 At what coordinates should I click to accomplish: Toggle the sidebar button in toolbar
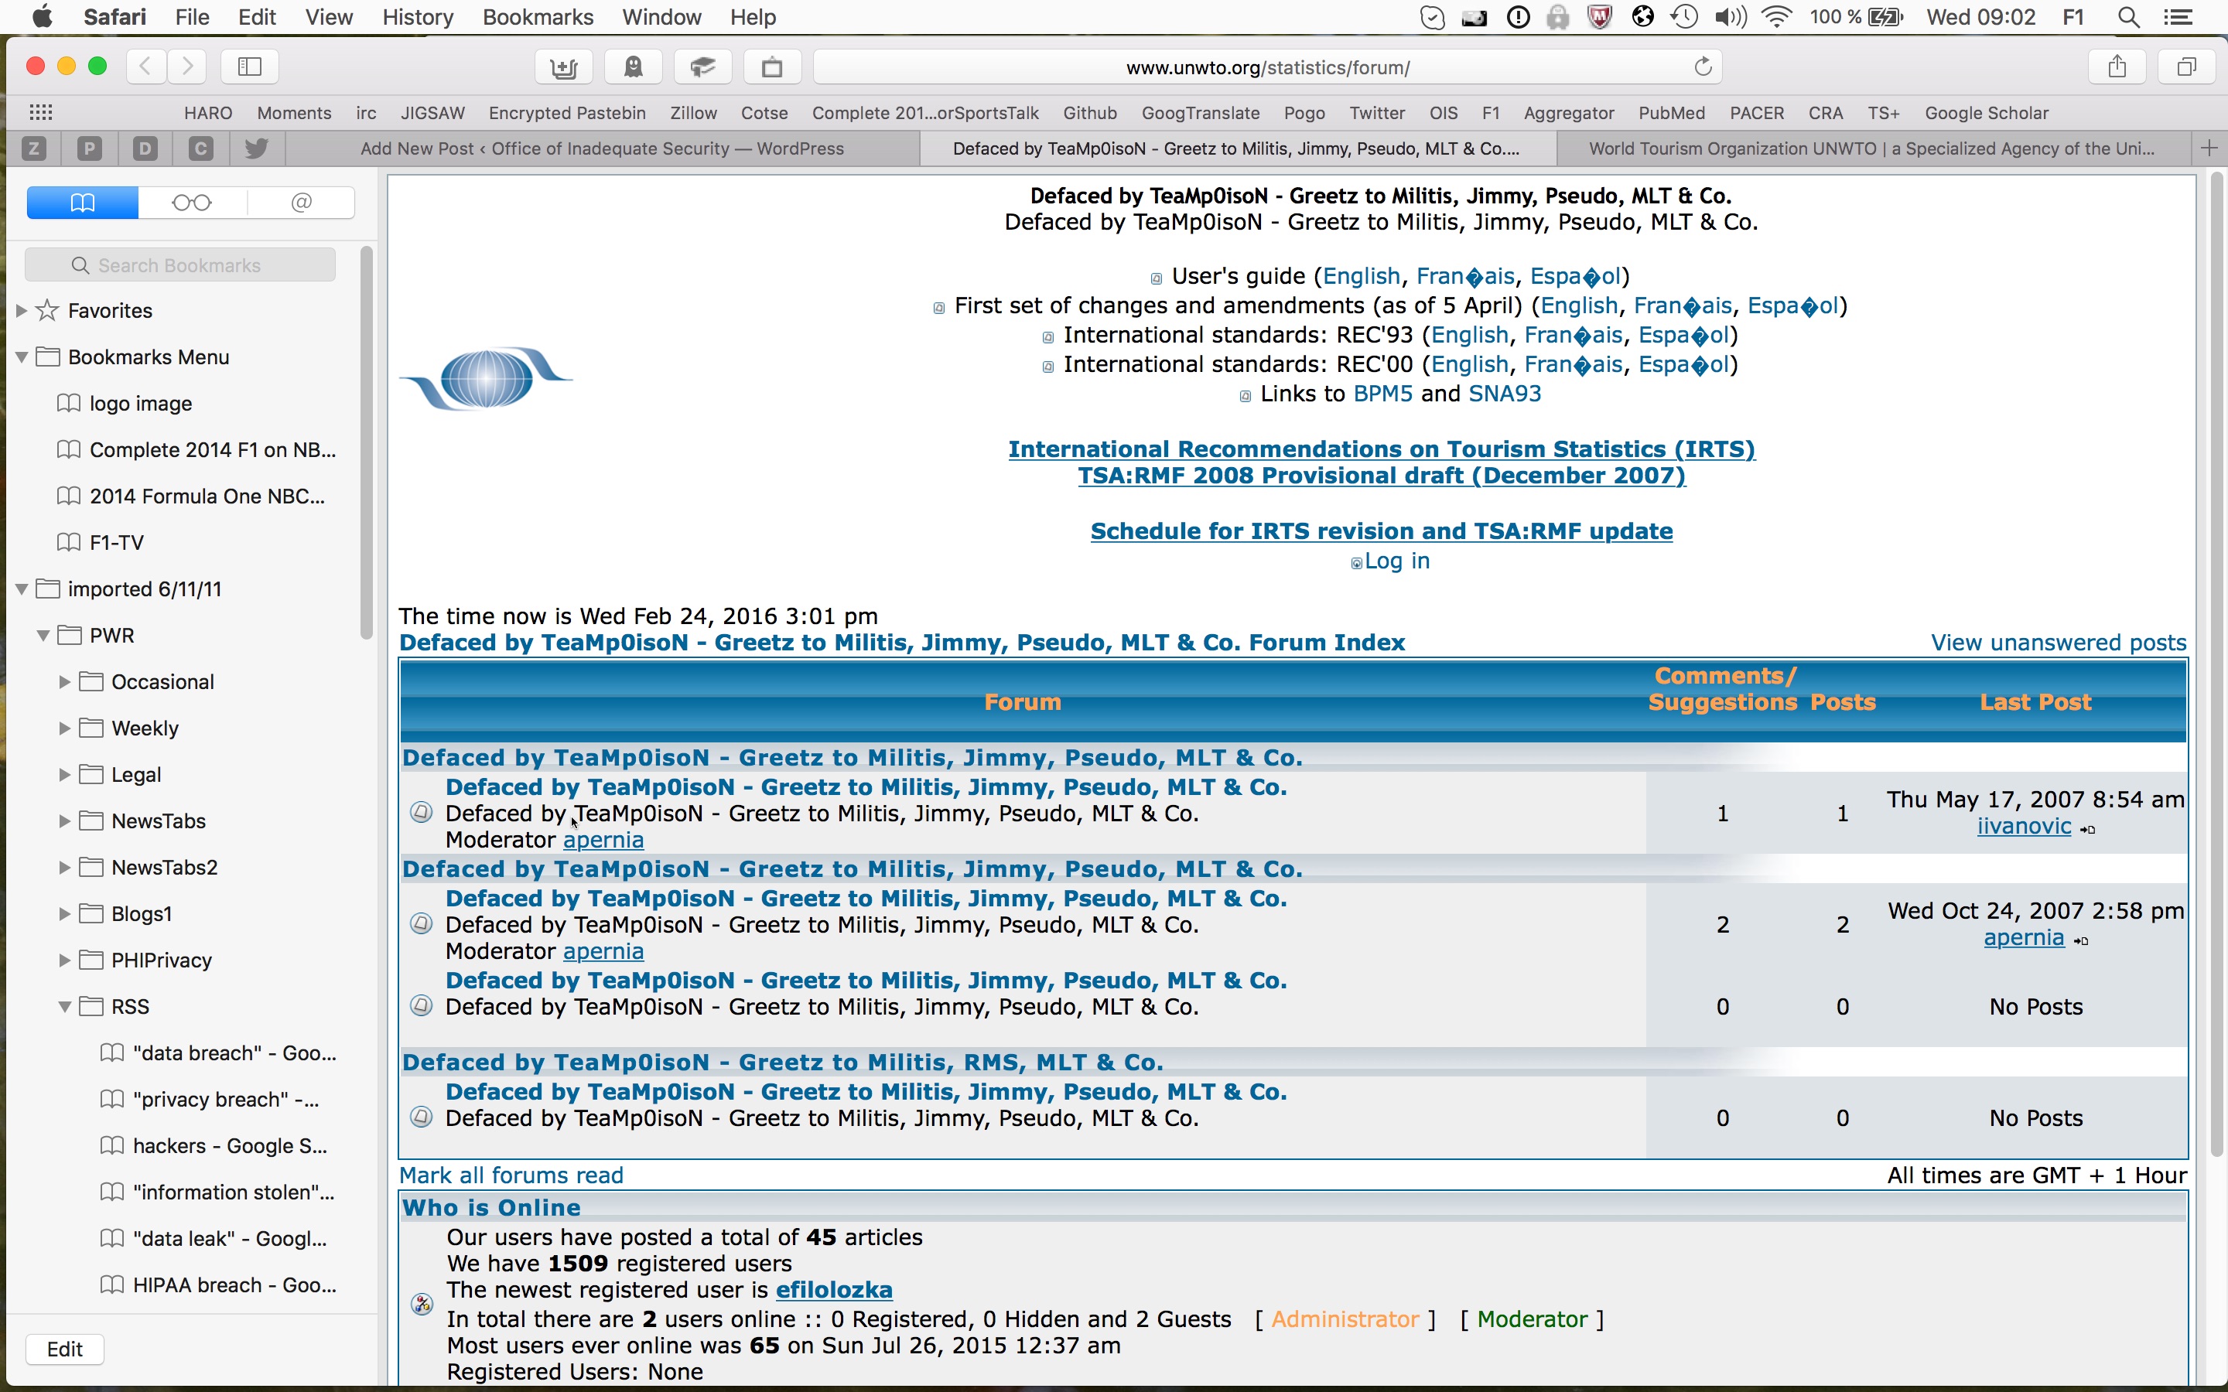[x=251, y=67]
